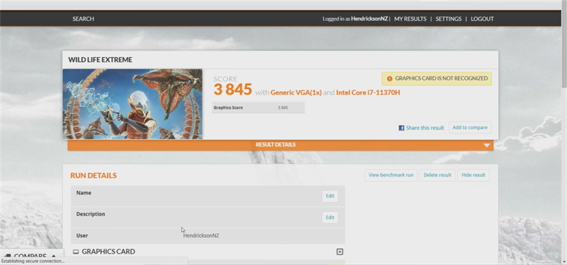The width and height of the screenshot is (567, 265).
Task: Click the WILD LIFE EXTREME title
Action: [100, 60]
